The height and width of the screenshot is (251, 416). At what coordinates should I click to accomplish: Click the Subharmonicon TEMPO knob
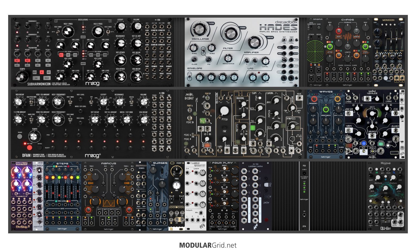pos(22,77)
